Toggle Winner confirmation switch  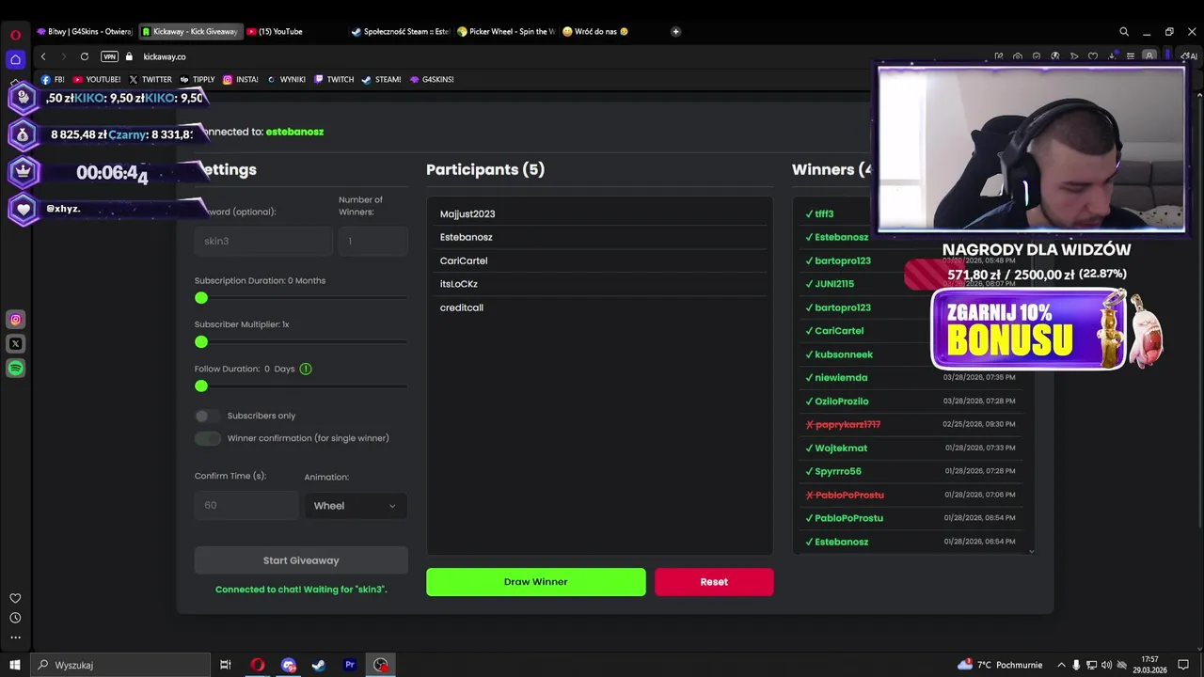tap(208, 438)
